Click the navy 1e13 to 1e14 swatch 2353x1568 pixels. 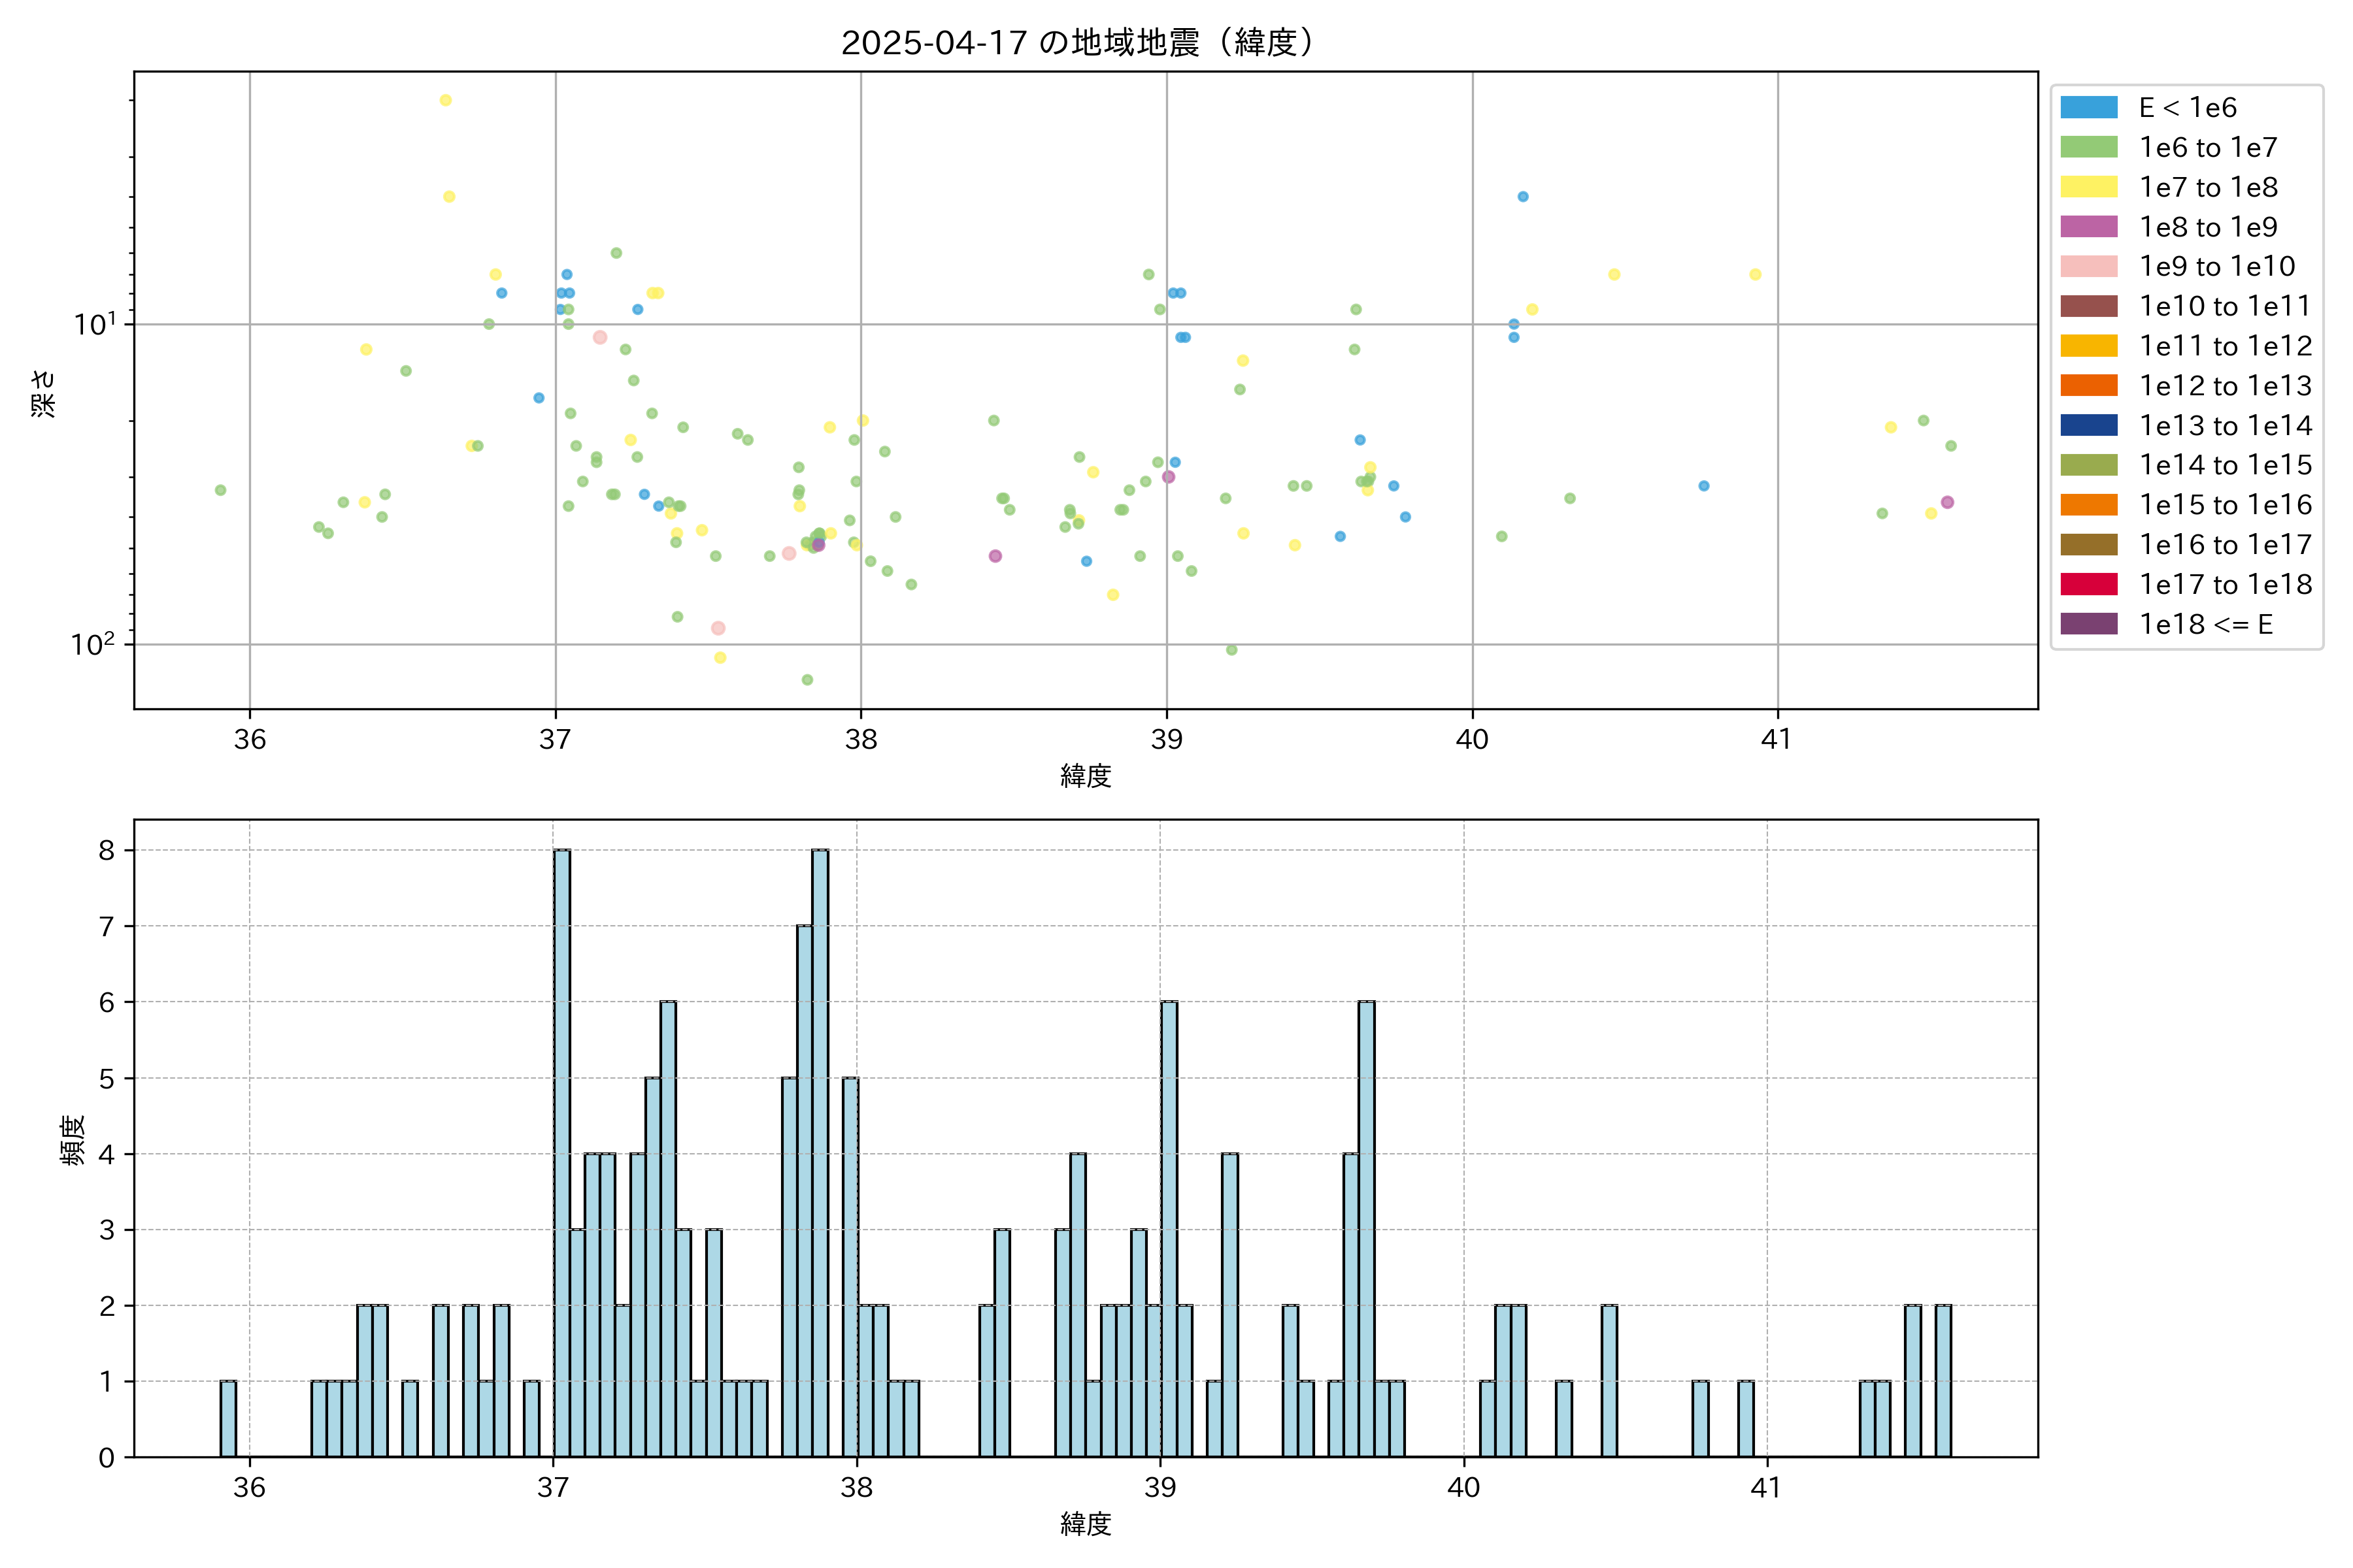(x=2089, y=425)
